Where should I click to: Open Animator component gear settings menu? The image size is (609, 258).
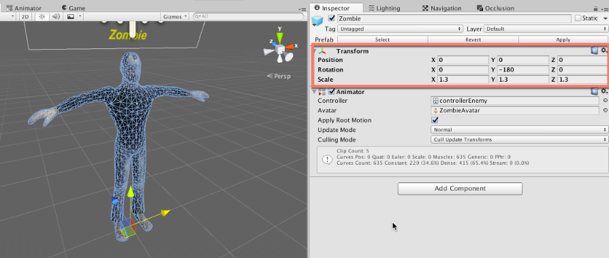[604, 91]
